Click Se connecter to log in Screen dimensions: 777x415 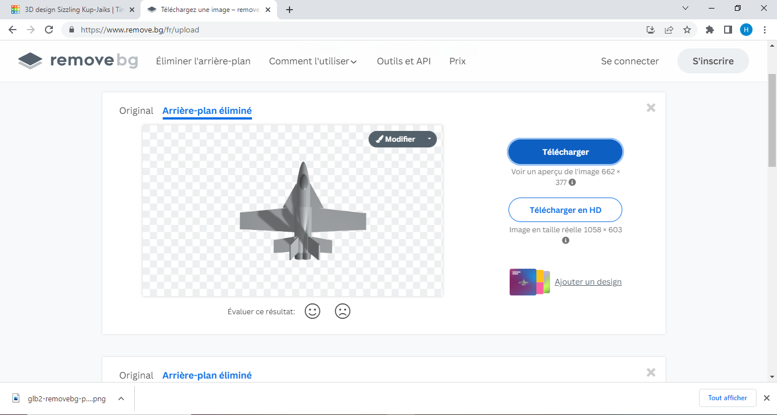630,61
